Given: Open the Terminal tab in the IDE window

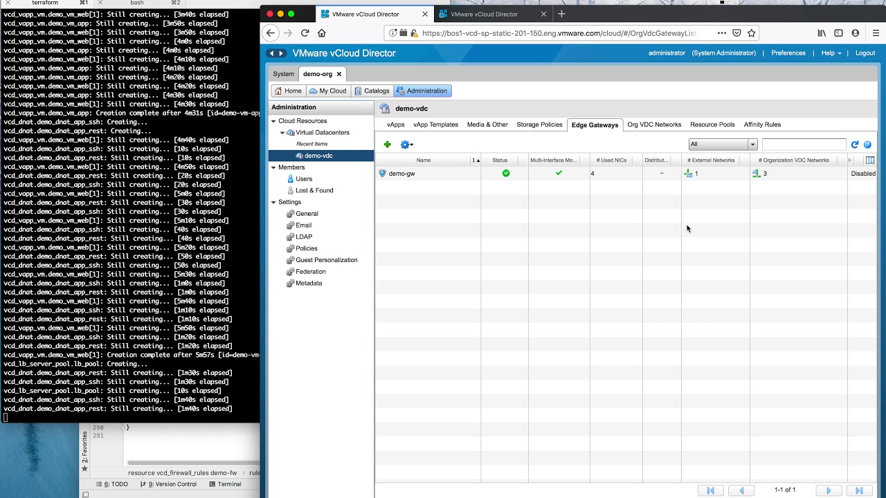Looking at the screenshot, I should tap(224, 484).
